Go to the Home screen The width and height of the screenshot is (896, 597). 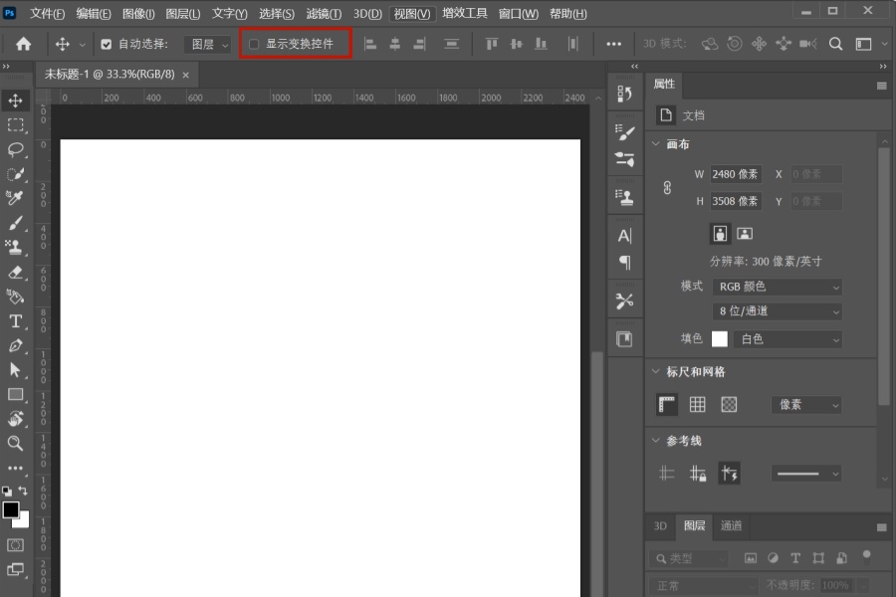pyautogui.click(x=24, y=44)
